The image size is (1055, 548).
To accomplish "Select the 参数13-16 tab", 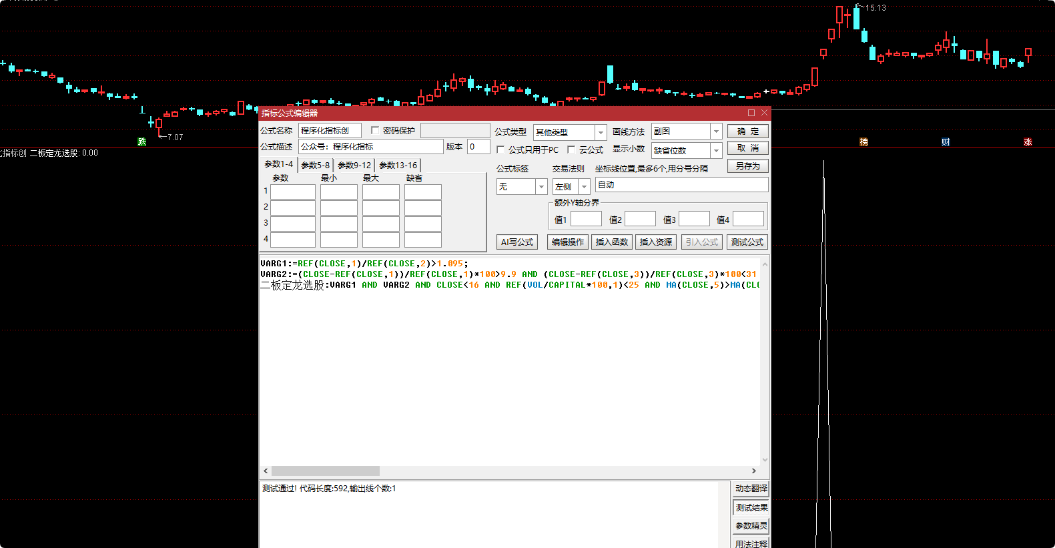I will click(x=398, y=165).
